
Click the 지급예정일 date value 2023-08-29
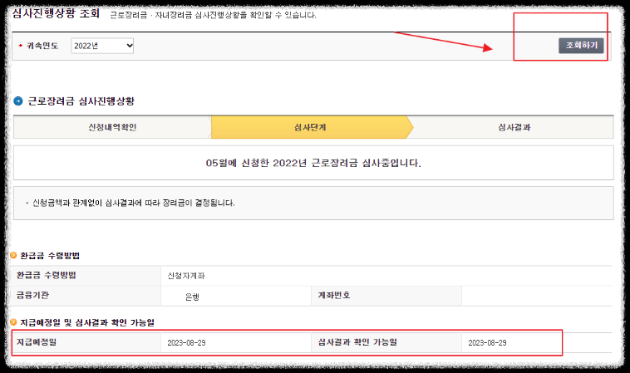pos(186,342)
